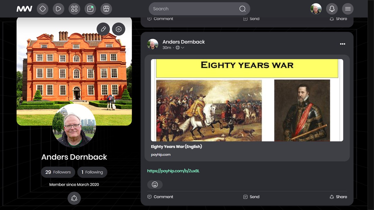Open the store icon in top bar
The width and height of the screenshot is (374, 210).
pos(106,9)
